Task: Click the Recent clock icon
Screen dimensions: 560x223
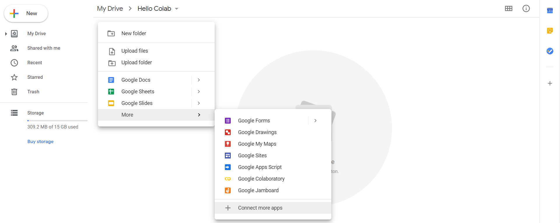Action: click(x=14, y=63)
